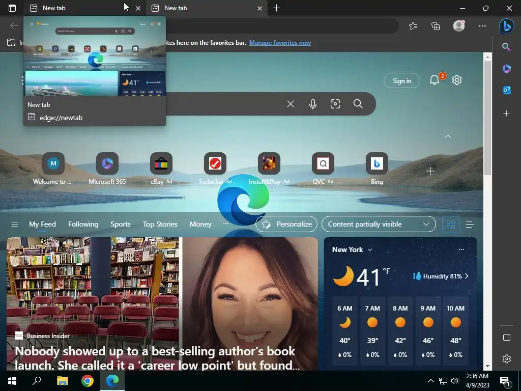Go back with the back arrow
This screenshot has width=521, height=391.
14,26
